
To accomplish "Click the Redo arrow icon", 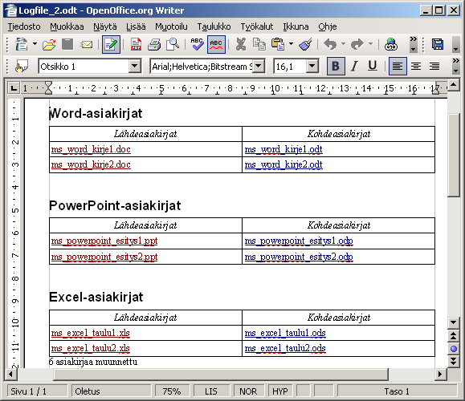I will [x=357, y=44].
